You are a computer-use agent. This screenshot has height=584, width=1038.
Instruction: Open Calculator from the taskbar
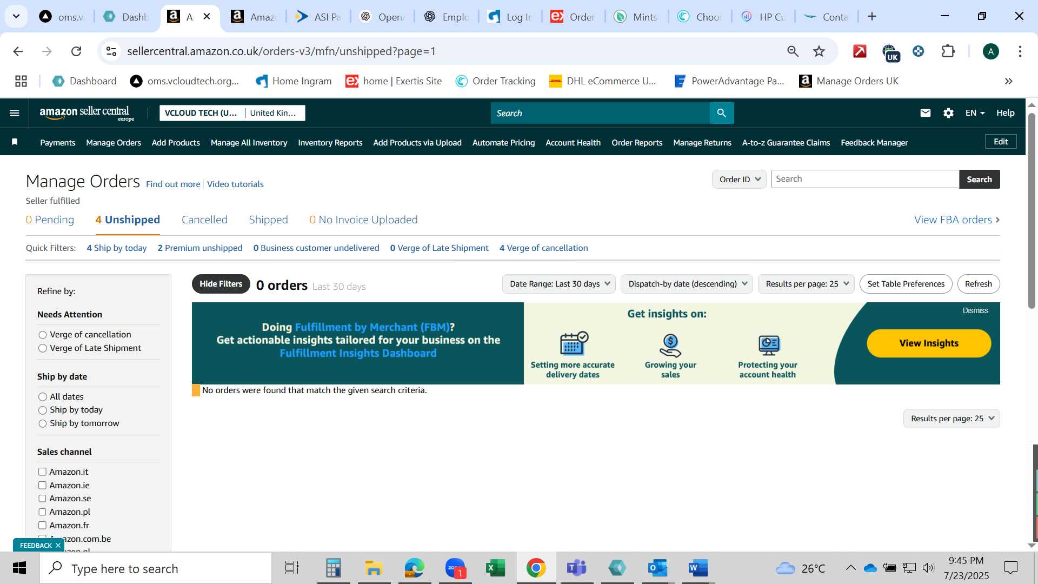coord(333,568)
